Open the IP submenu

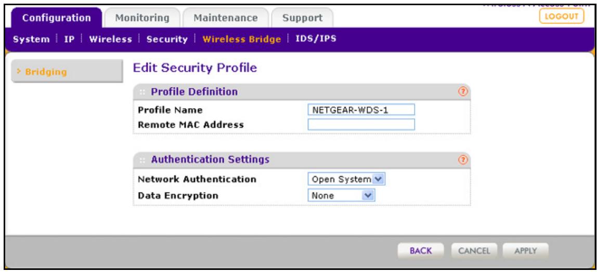point(69,39)
